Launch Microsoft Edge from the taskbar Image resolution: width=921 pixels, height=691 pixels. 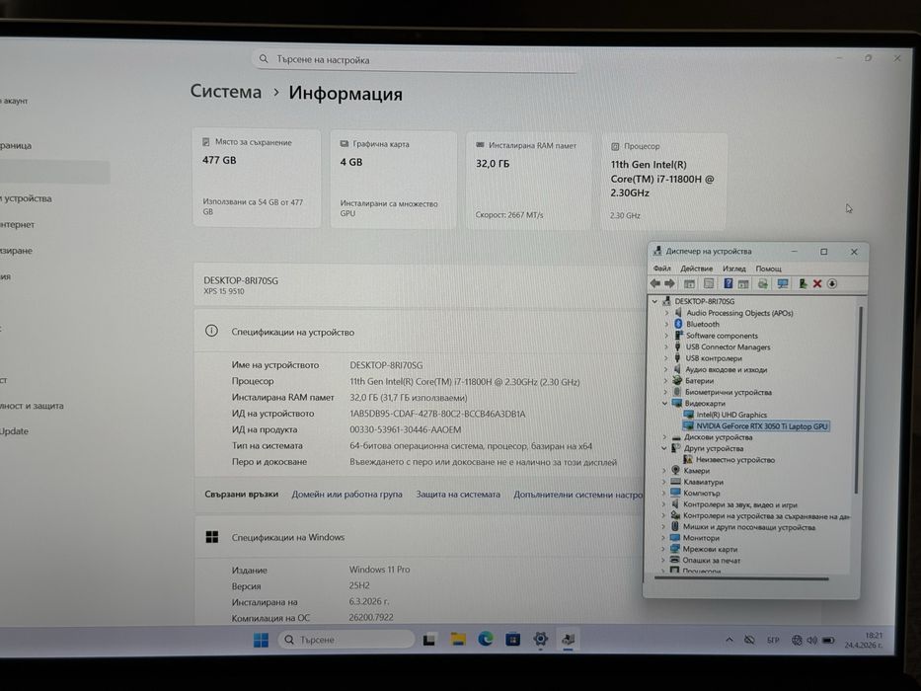pos(485,640)
